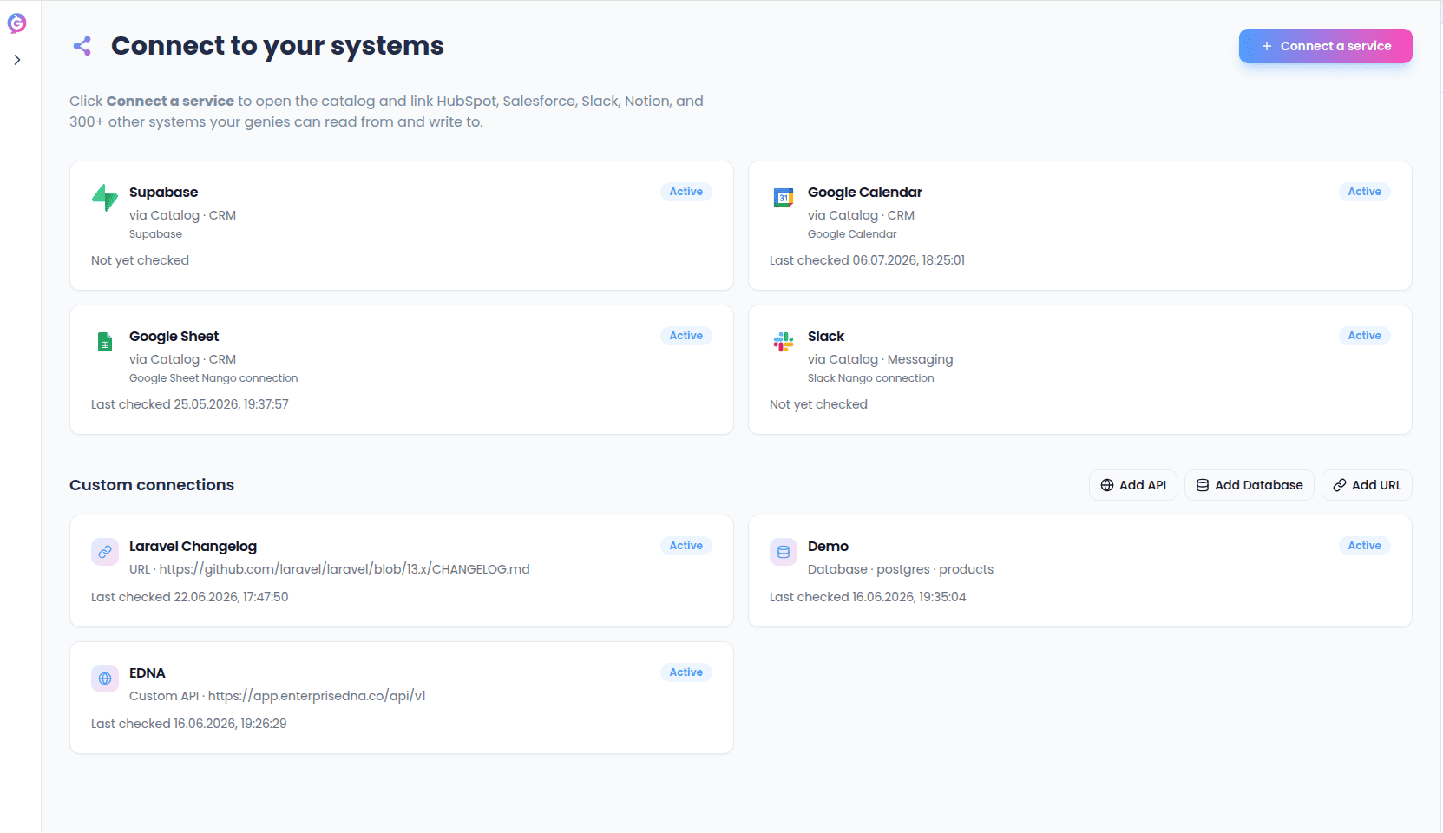Viewport: 1443px width, 833px height.
Task: Click the Slack logo icon
Action: [x=784, y=342]
